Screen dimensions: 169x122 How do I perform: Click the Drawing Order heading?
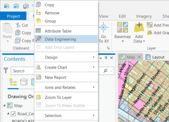21,97
